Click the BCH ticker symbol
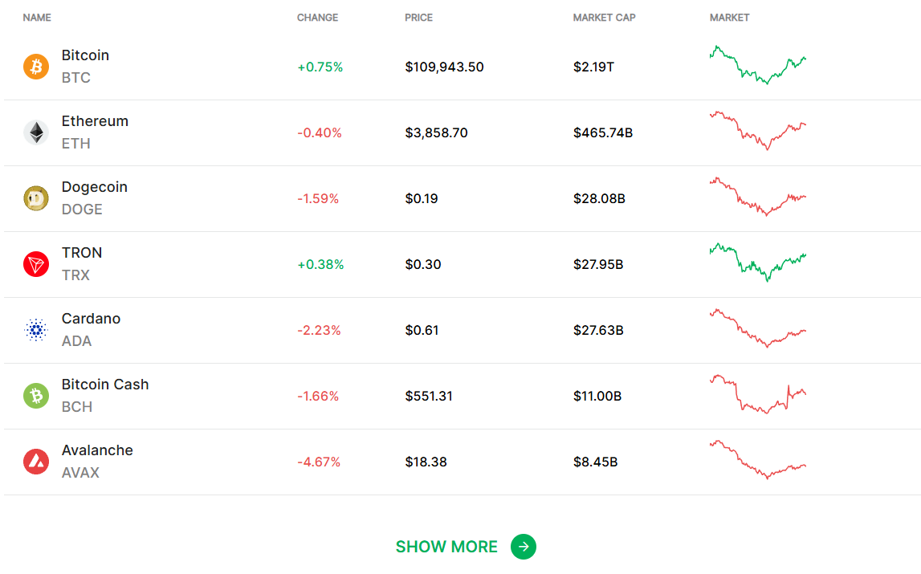The image size is (921, 574). click(x=77, y=406)
